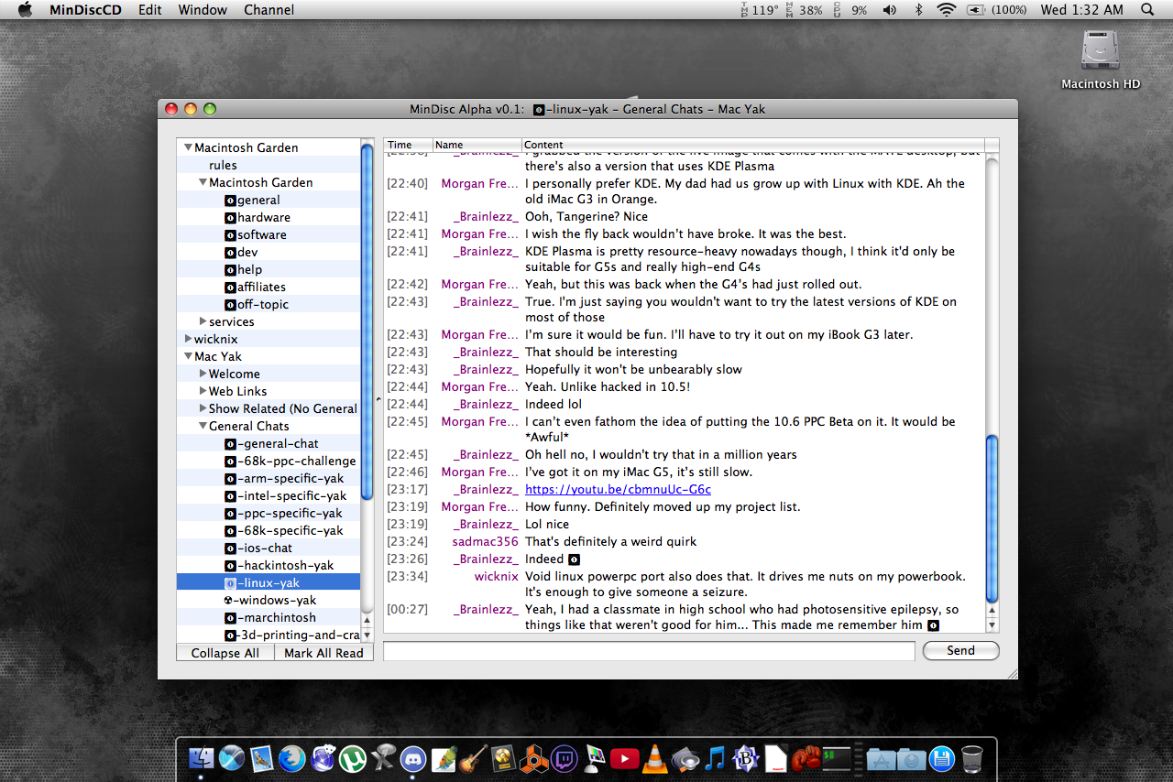
Task: Open the Edit menu
Action: (150, 10)
